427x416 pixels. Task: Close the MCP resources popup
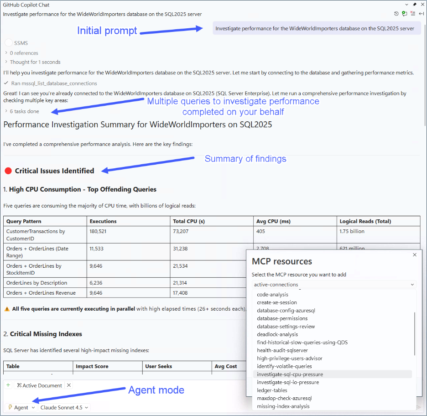click(415, 255)
